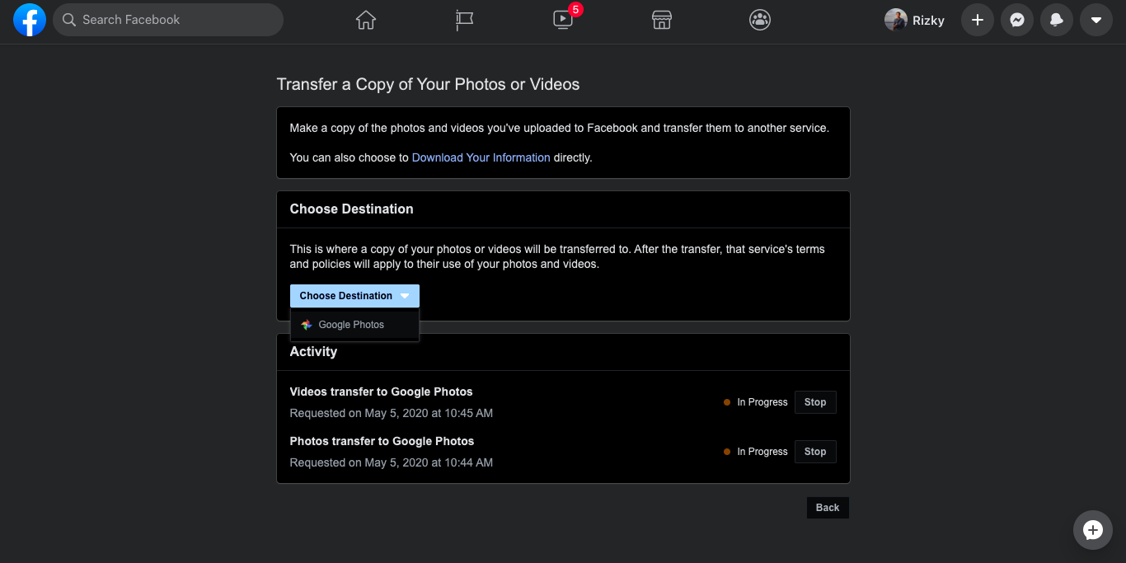
Task: Click 'Photos transfer to Google Photos' text
Action: [382, 441]
